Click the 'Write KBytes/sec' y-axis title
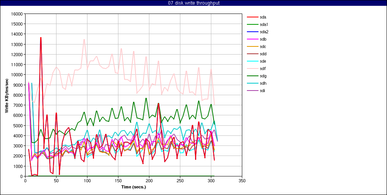Viewport: 387px width, 195px height. [x=7, y=95]
